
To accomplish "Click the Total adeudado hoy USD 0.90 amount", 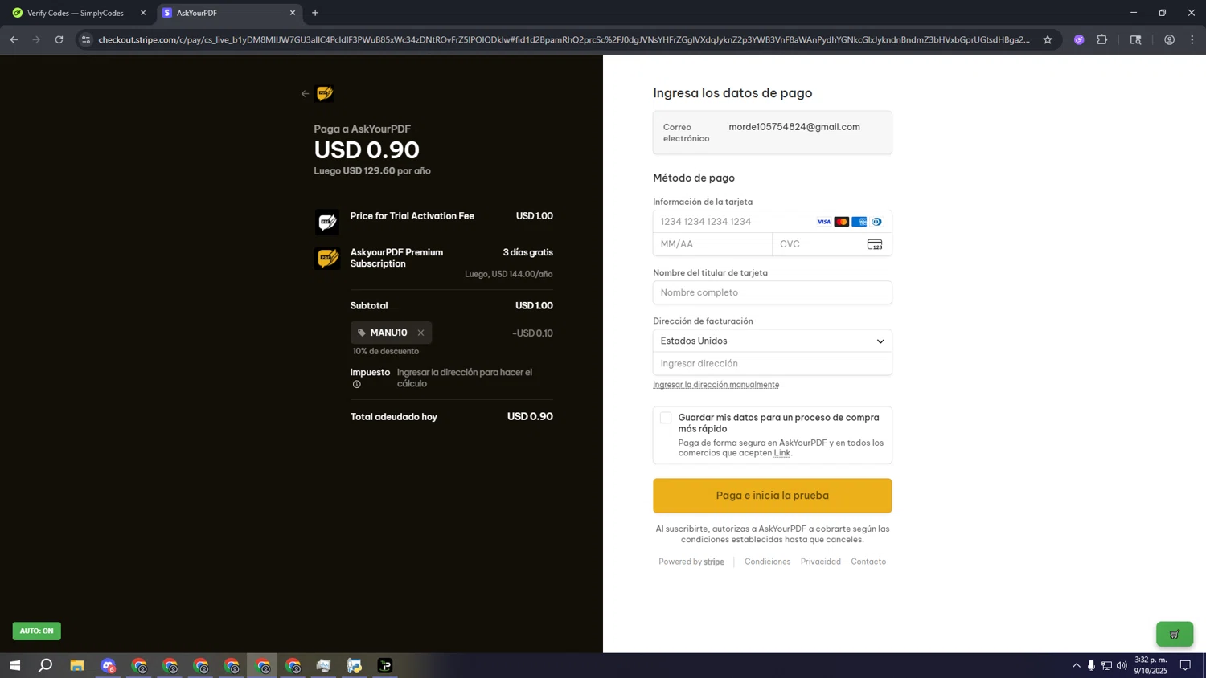I will 530,416.
